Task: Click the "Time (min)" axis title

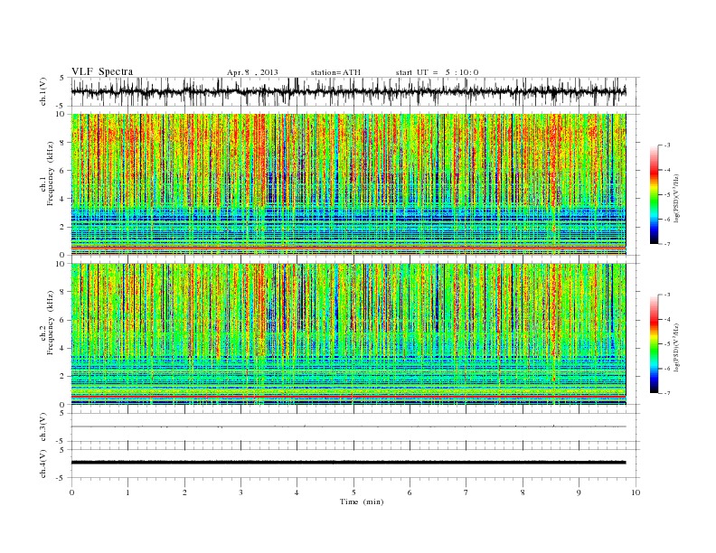Action: pyautogui.click(x=362, y=501)
